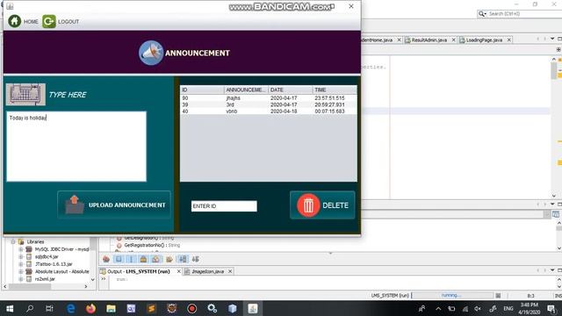Toggle third Navigator filter icon
Image resolution: width=562 pixels, height=316 pixels.
(131, 259)
